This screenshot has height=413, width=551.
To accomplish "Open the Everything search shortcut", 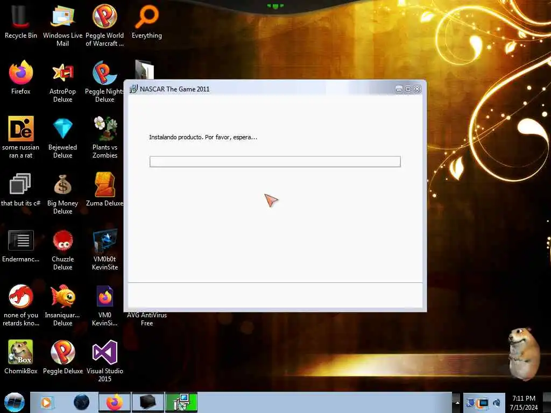I will point(146,22).
